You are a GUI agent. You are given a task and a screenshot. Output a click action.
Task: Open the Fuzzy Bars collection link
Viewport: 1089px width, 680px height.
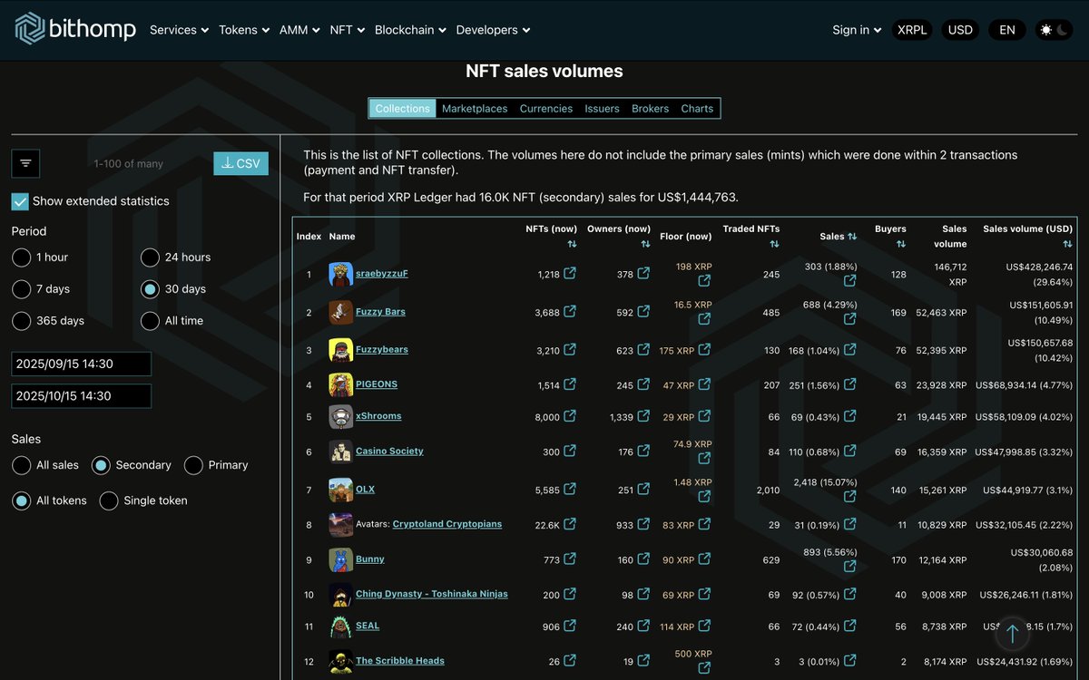pos(380,312)
